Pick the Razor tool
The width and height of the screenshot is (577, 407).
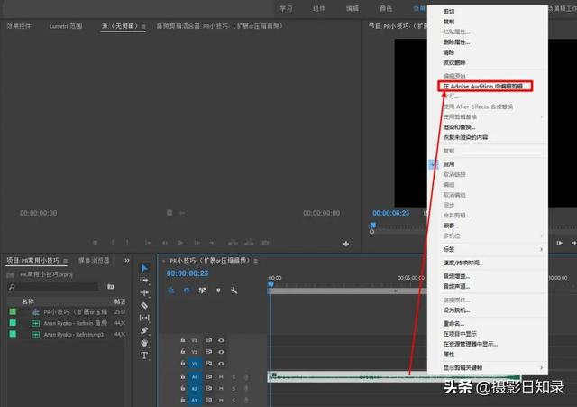point(144,305)
